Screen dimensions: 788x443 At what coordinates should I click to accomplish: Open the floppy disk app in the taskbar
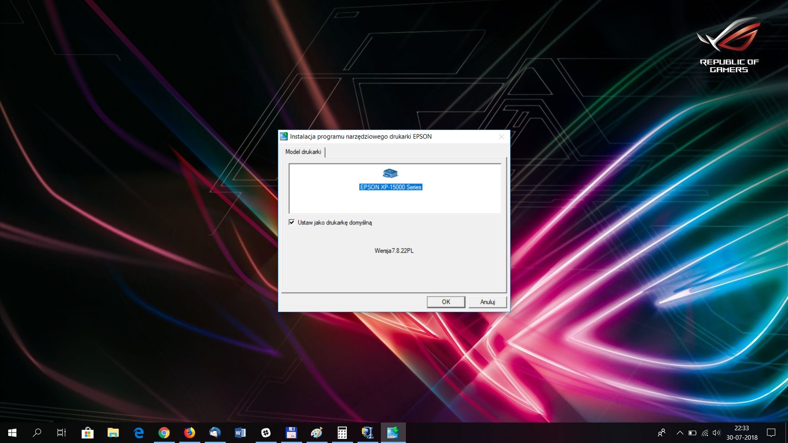[291, 432]
